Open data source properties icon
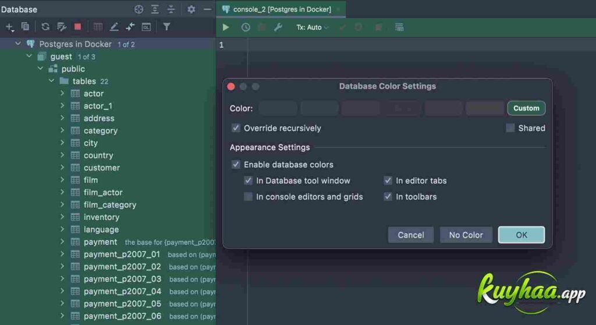The image size is (596, 325). [62, 27]
